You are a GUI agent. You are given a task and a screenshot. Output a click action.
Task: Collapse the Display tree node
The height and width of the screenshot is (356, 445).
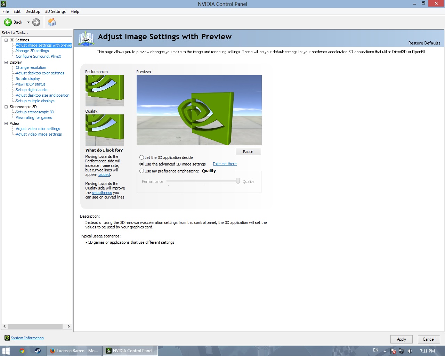pyautogui.click(x=6, y=62)
